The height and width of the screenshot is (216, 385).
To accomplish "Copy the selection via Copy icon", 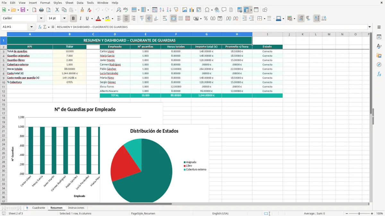I will click(x=64, y=10).
